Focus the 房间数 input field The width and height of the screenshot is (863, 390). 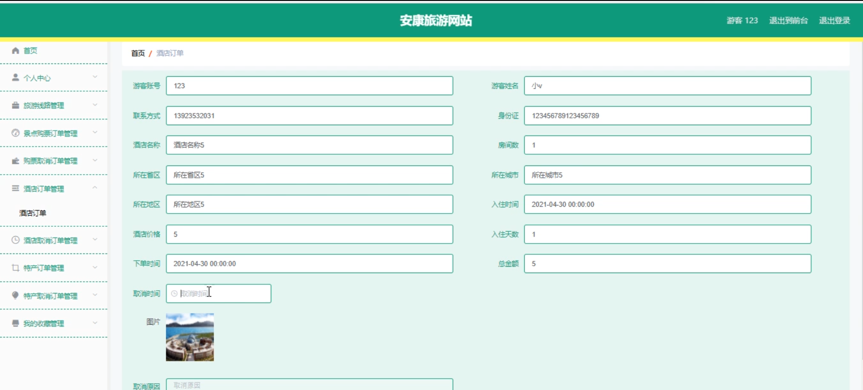coord(668,145)
